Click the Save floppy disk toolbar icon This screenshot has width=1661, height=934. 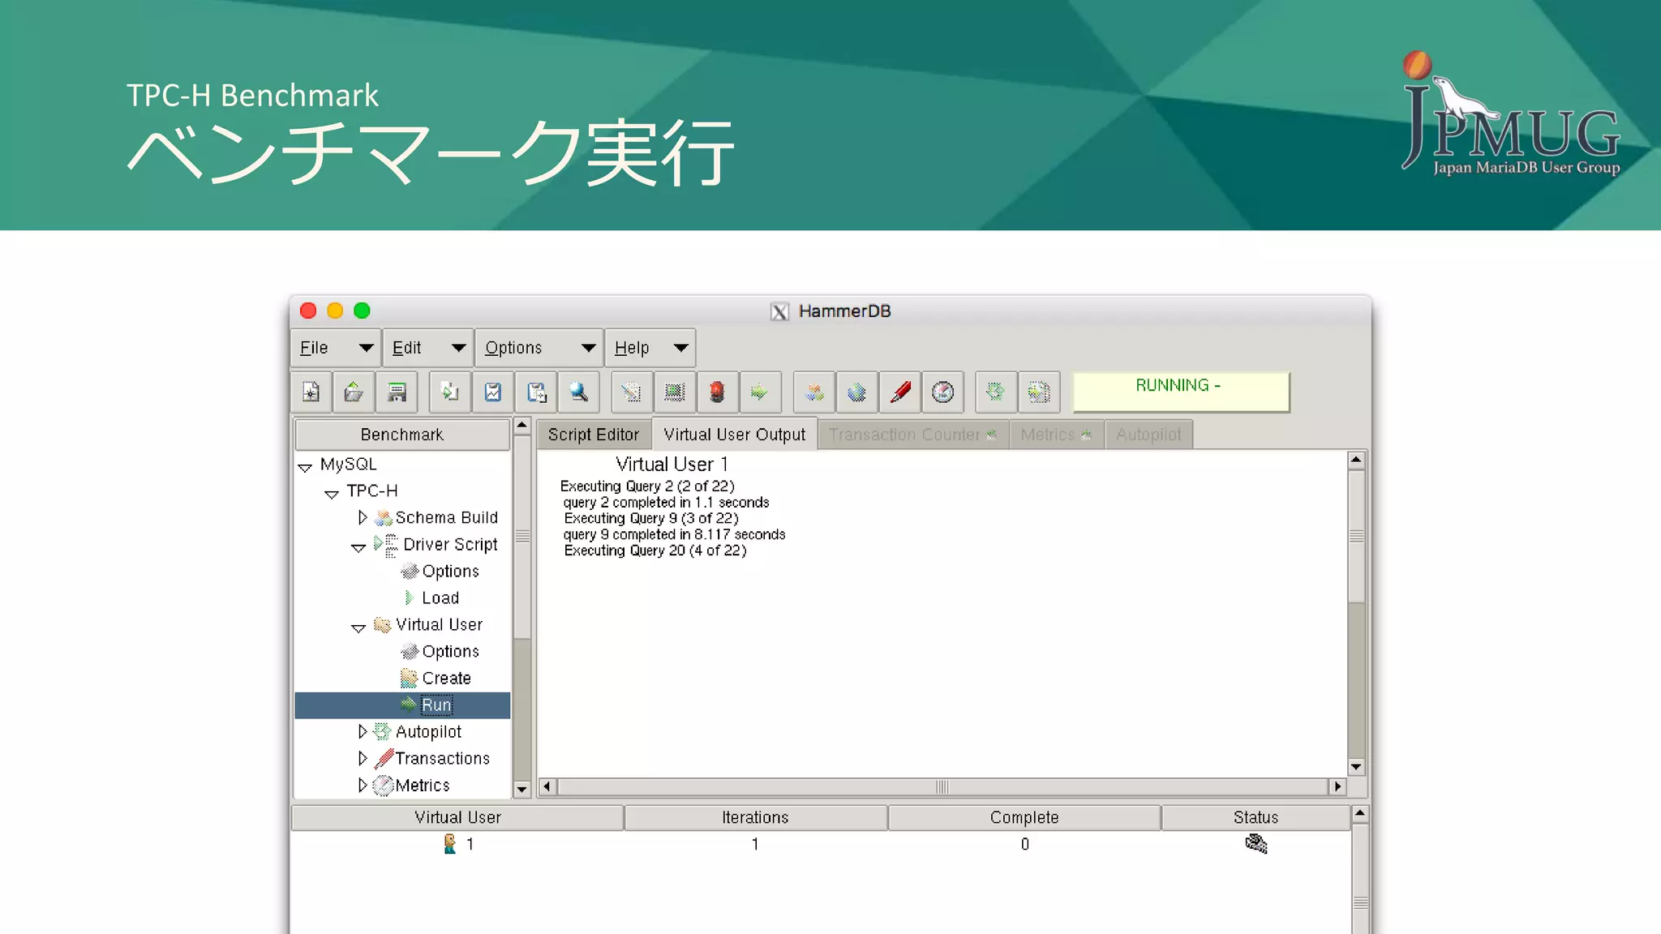coord(397,392)
